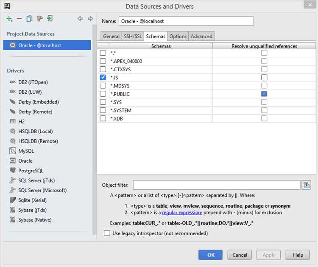Image resolution: width=318 pixels, height=267 pixels.
Task: Check the *.SYSTEM schema checkbox
Action: (103, 110)
